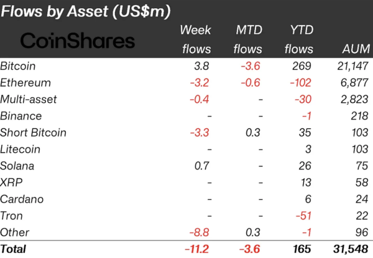Select the Week flows column header
373x258 pixels.
pos(196,39)
